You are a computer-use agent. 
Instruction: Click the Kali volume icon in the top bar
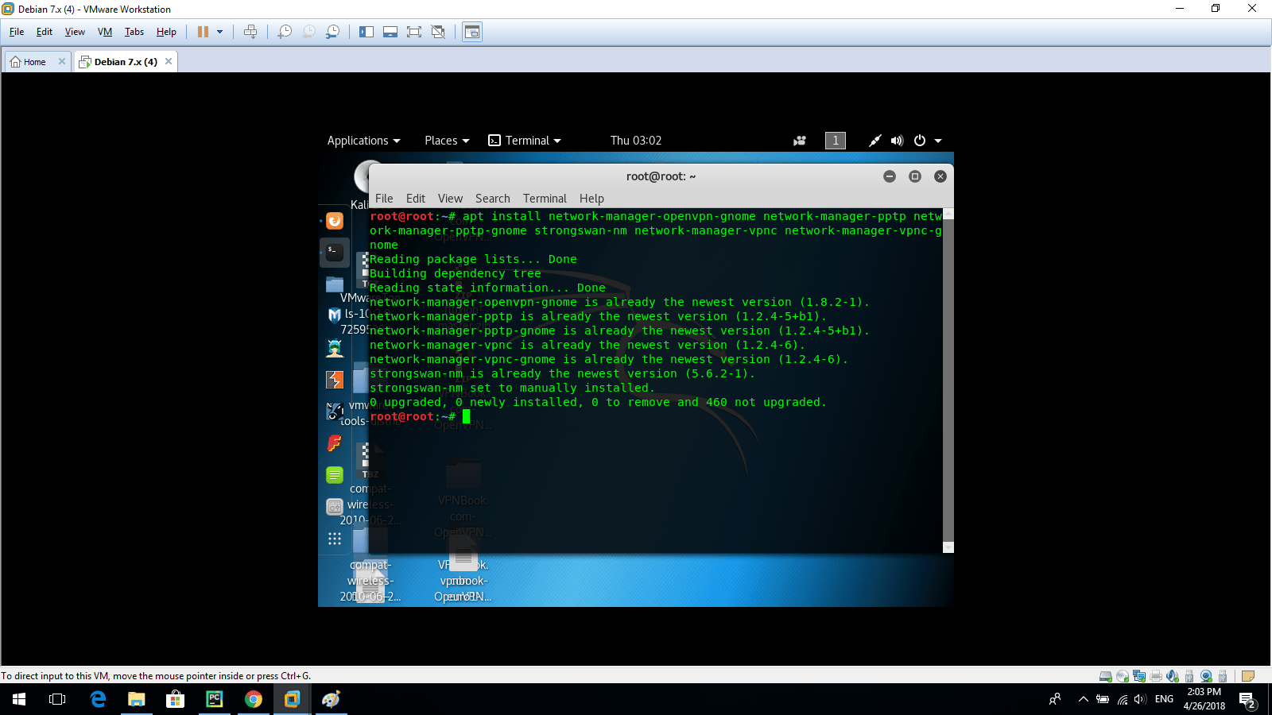(x=897, y=141)
